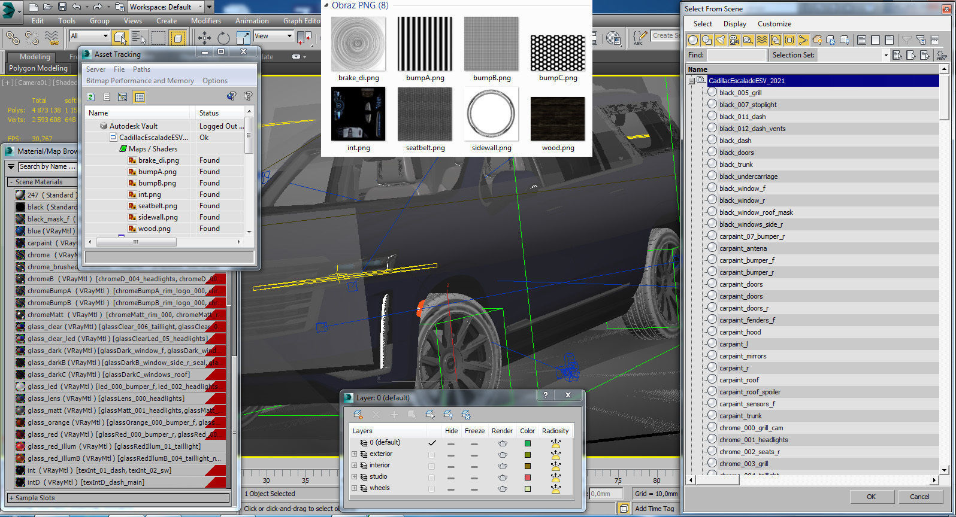This screenshot has height=517, width=956.
Task: Click the Save File icon in the quick access toolbar
Action: (x=62, y=7)
